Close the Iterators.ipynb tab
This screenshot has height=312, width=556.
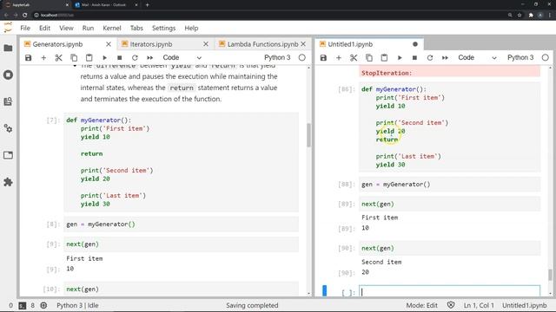coord(206,44)
